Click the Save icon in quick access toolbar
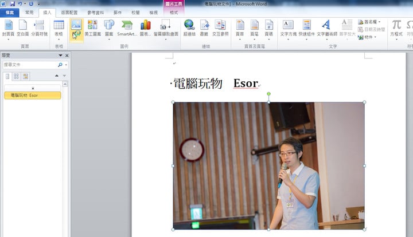 (12, 4)
